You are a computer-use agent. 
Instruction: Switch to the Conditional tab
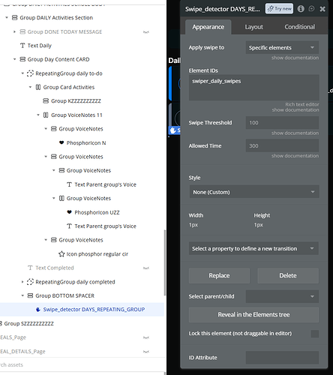click(299, 27)
